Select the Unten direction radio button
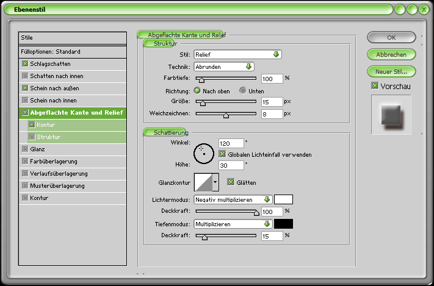This screenshot has height=286, width=434. (243, 90)
